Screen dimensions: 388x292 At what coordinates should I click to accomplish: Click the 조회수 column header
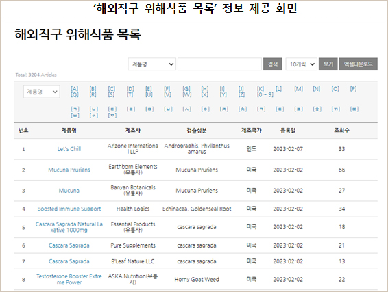341,131
